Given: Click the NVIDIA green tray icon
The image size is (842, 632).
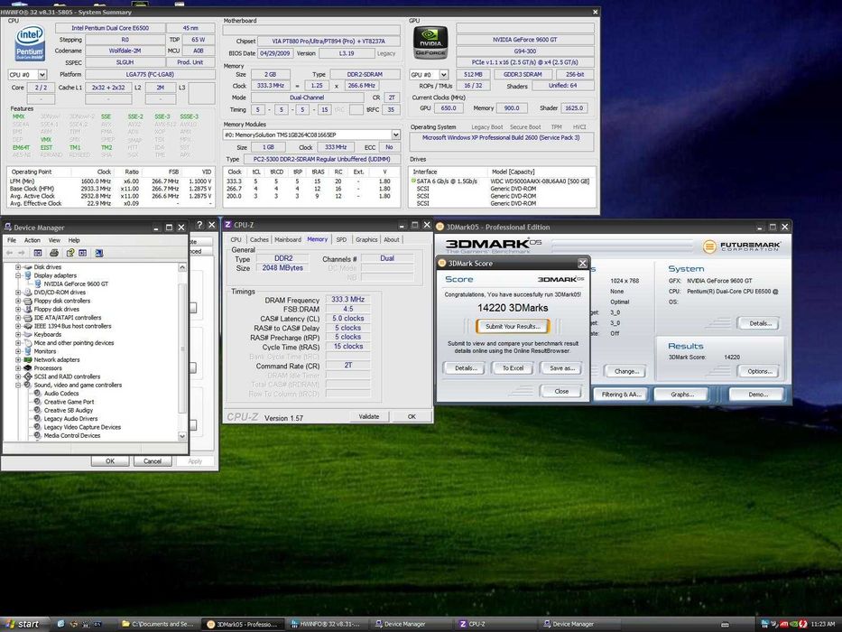Looking at the screenshot, I should [793, 624].
